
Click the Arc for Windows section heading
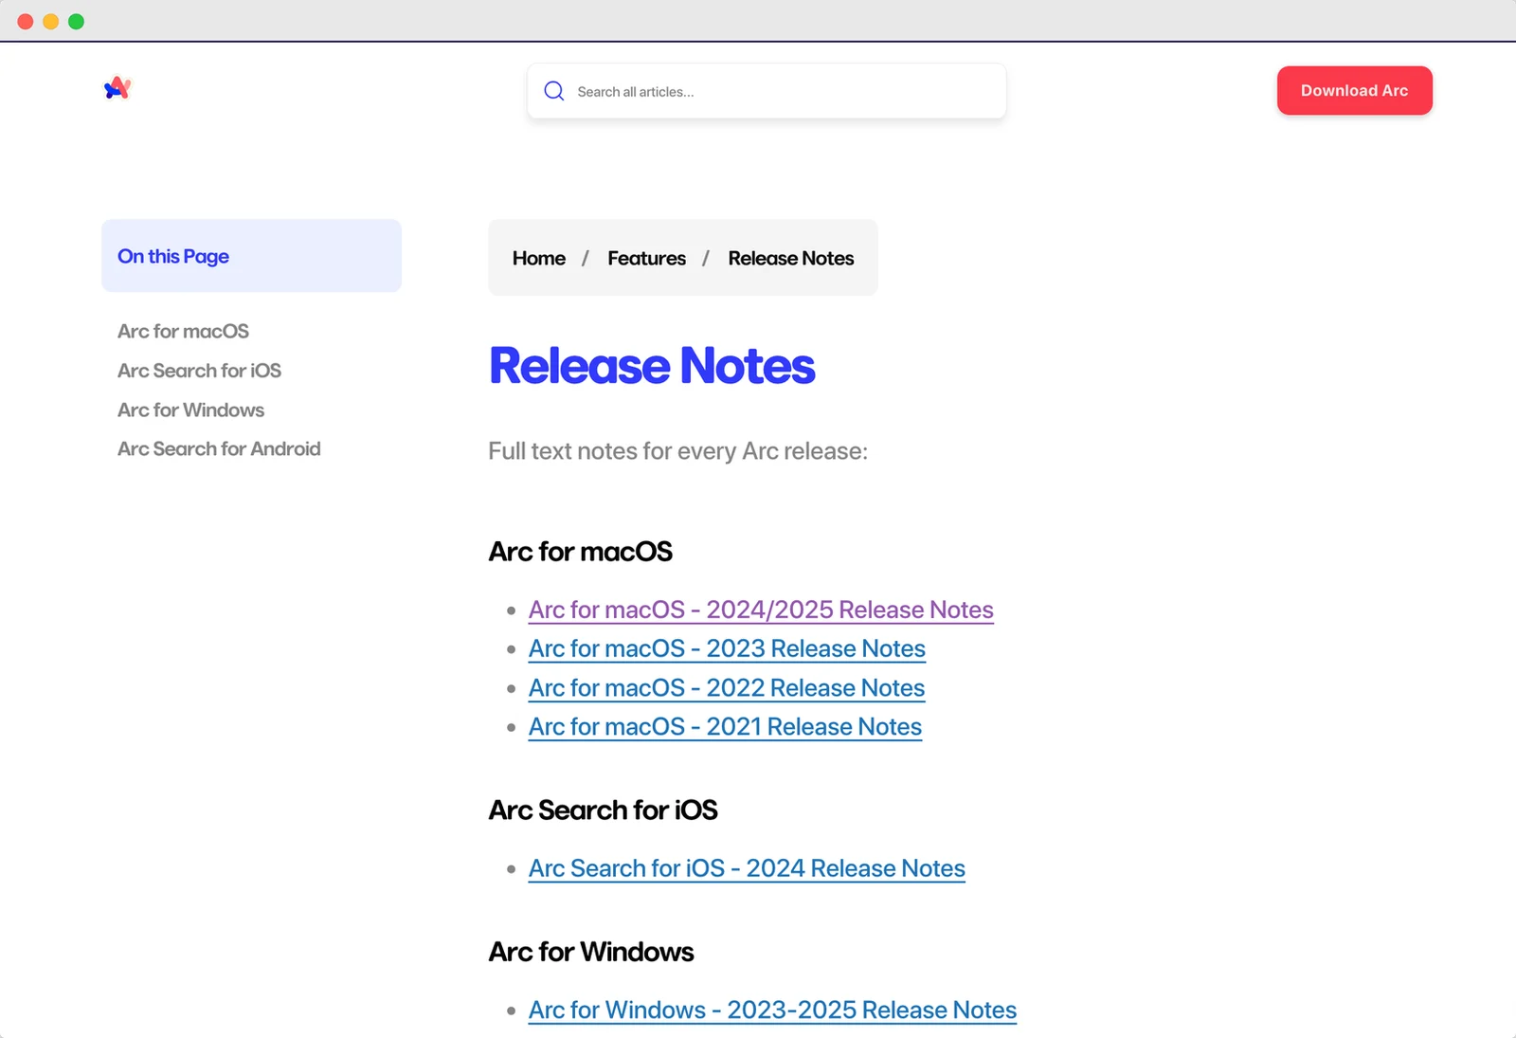click(x=591, y=952)
